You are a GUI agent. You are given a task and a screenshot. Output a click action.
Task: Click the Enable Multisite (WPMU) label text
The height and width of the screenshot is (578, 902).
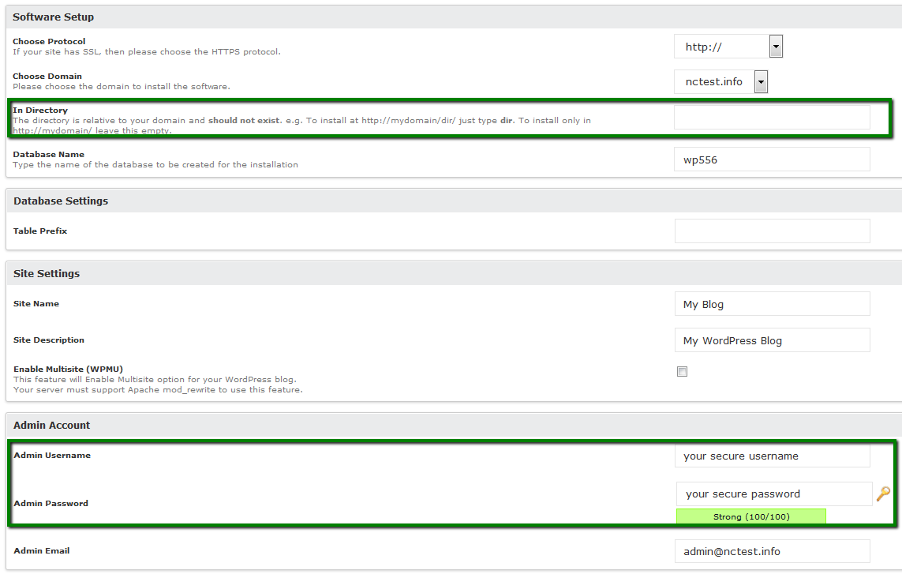click(68, 369)
